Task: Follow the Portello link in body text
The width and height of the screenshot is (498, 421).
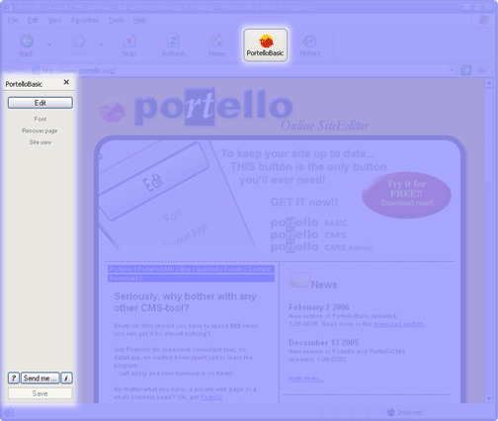Action: pos(211,397)
